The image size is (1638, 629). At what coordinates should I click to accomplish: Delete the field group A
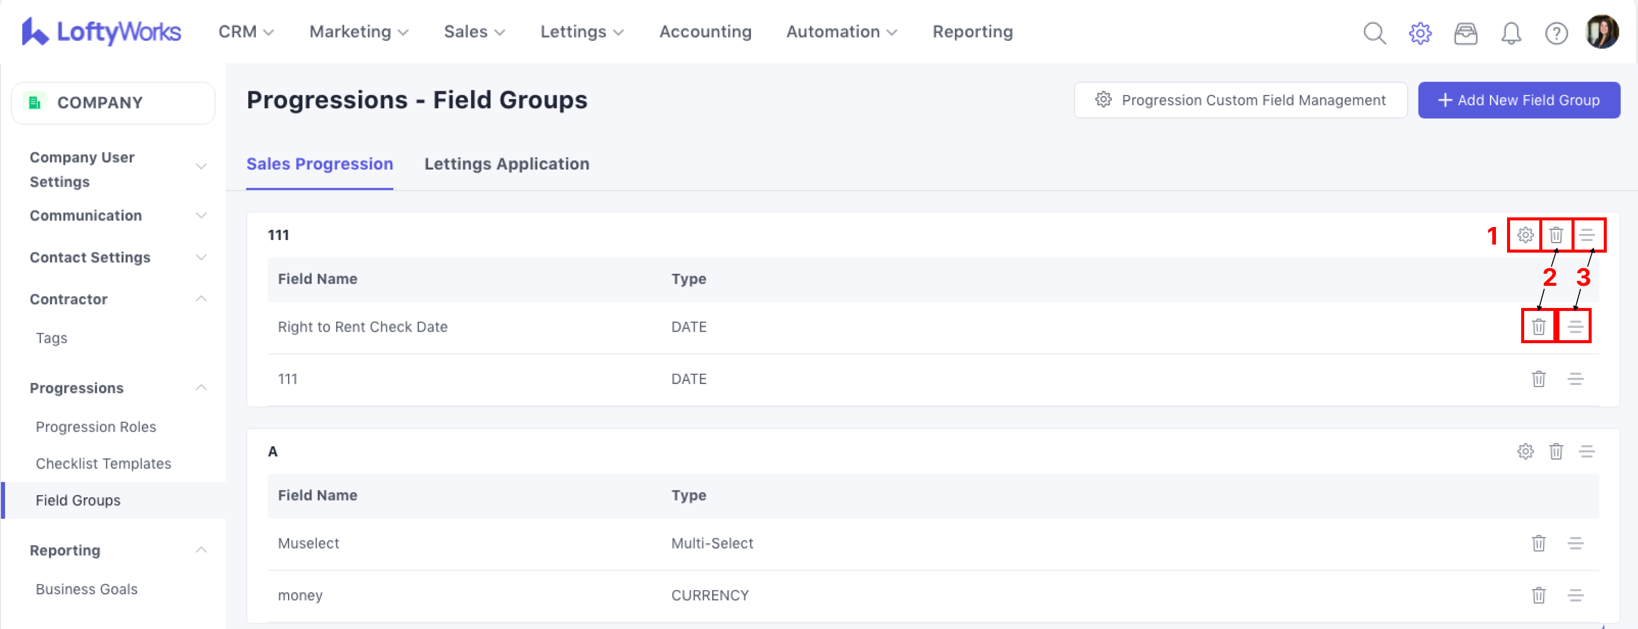pyautogui.click(x=1556, y=451)
